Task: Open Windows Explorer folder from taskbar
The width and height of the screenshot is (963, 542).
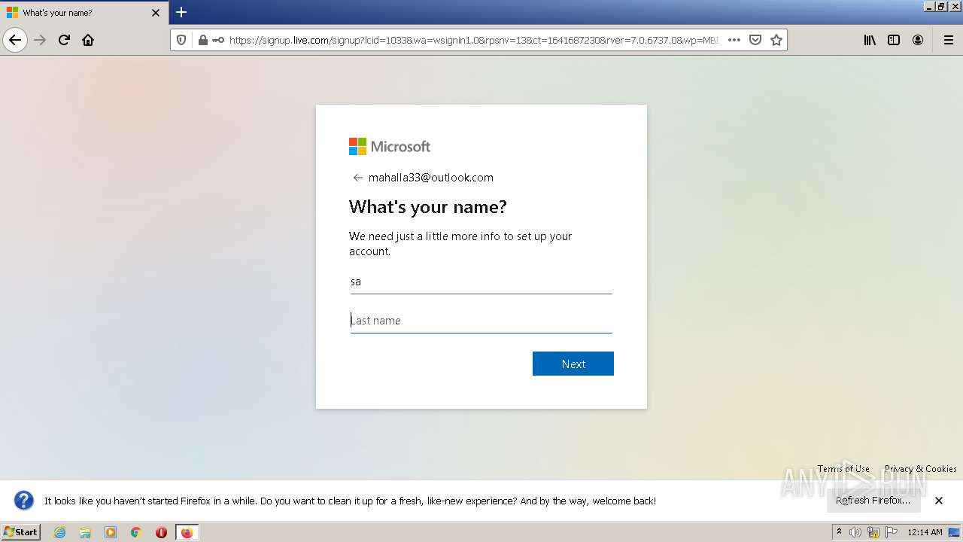Action: click(x=85, y=532)
